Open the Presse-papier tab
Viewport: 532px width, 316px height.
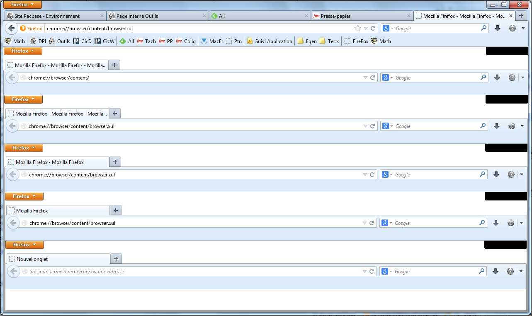pos(361,16)
